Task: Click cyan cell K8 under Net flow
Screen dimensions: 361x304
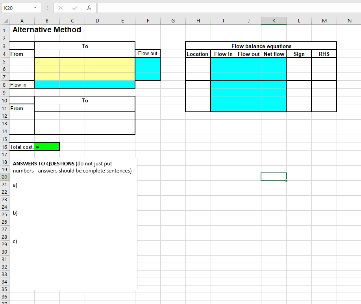Action: 274,85
